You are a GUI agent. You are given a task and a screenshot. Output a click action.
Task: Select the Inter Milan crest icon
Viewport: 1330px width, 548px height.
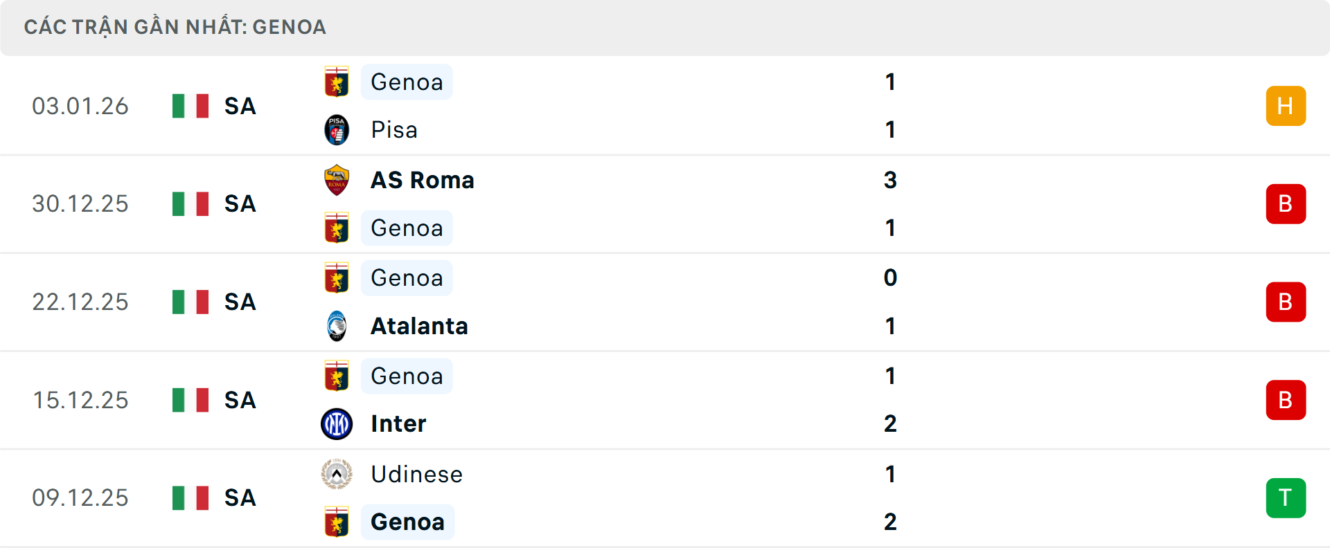pos(337,423)
